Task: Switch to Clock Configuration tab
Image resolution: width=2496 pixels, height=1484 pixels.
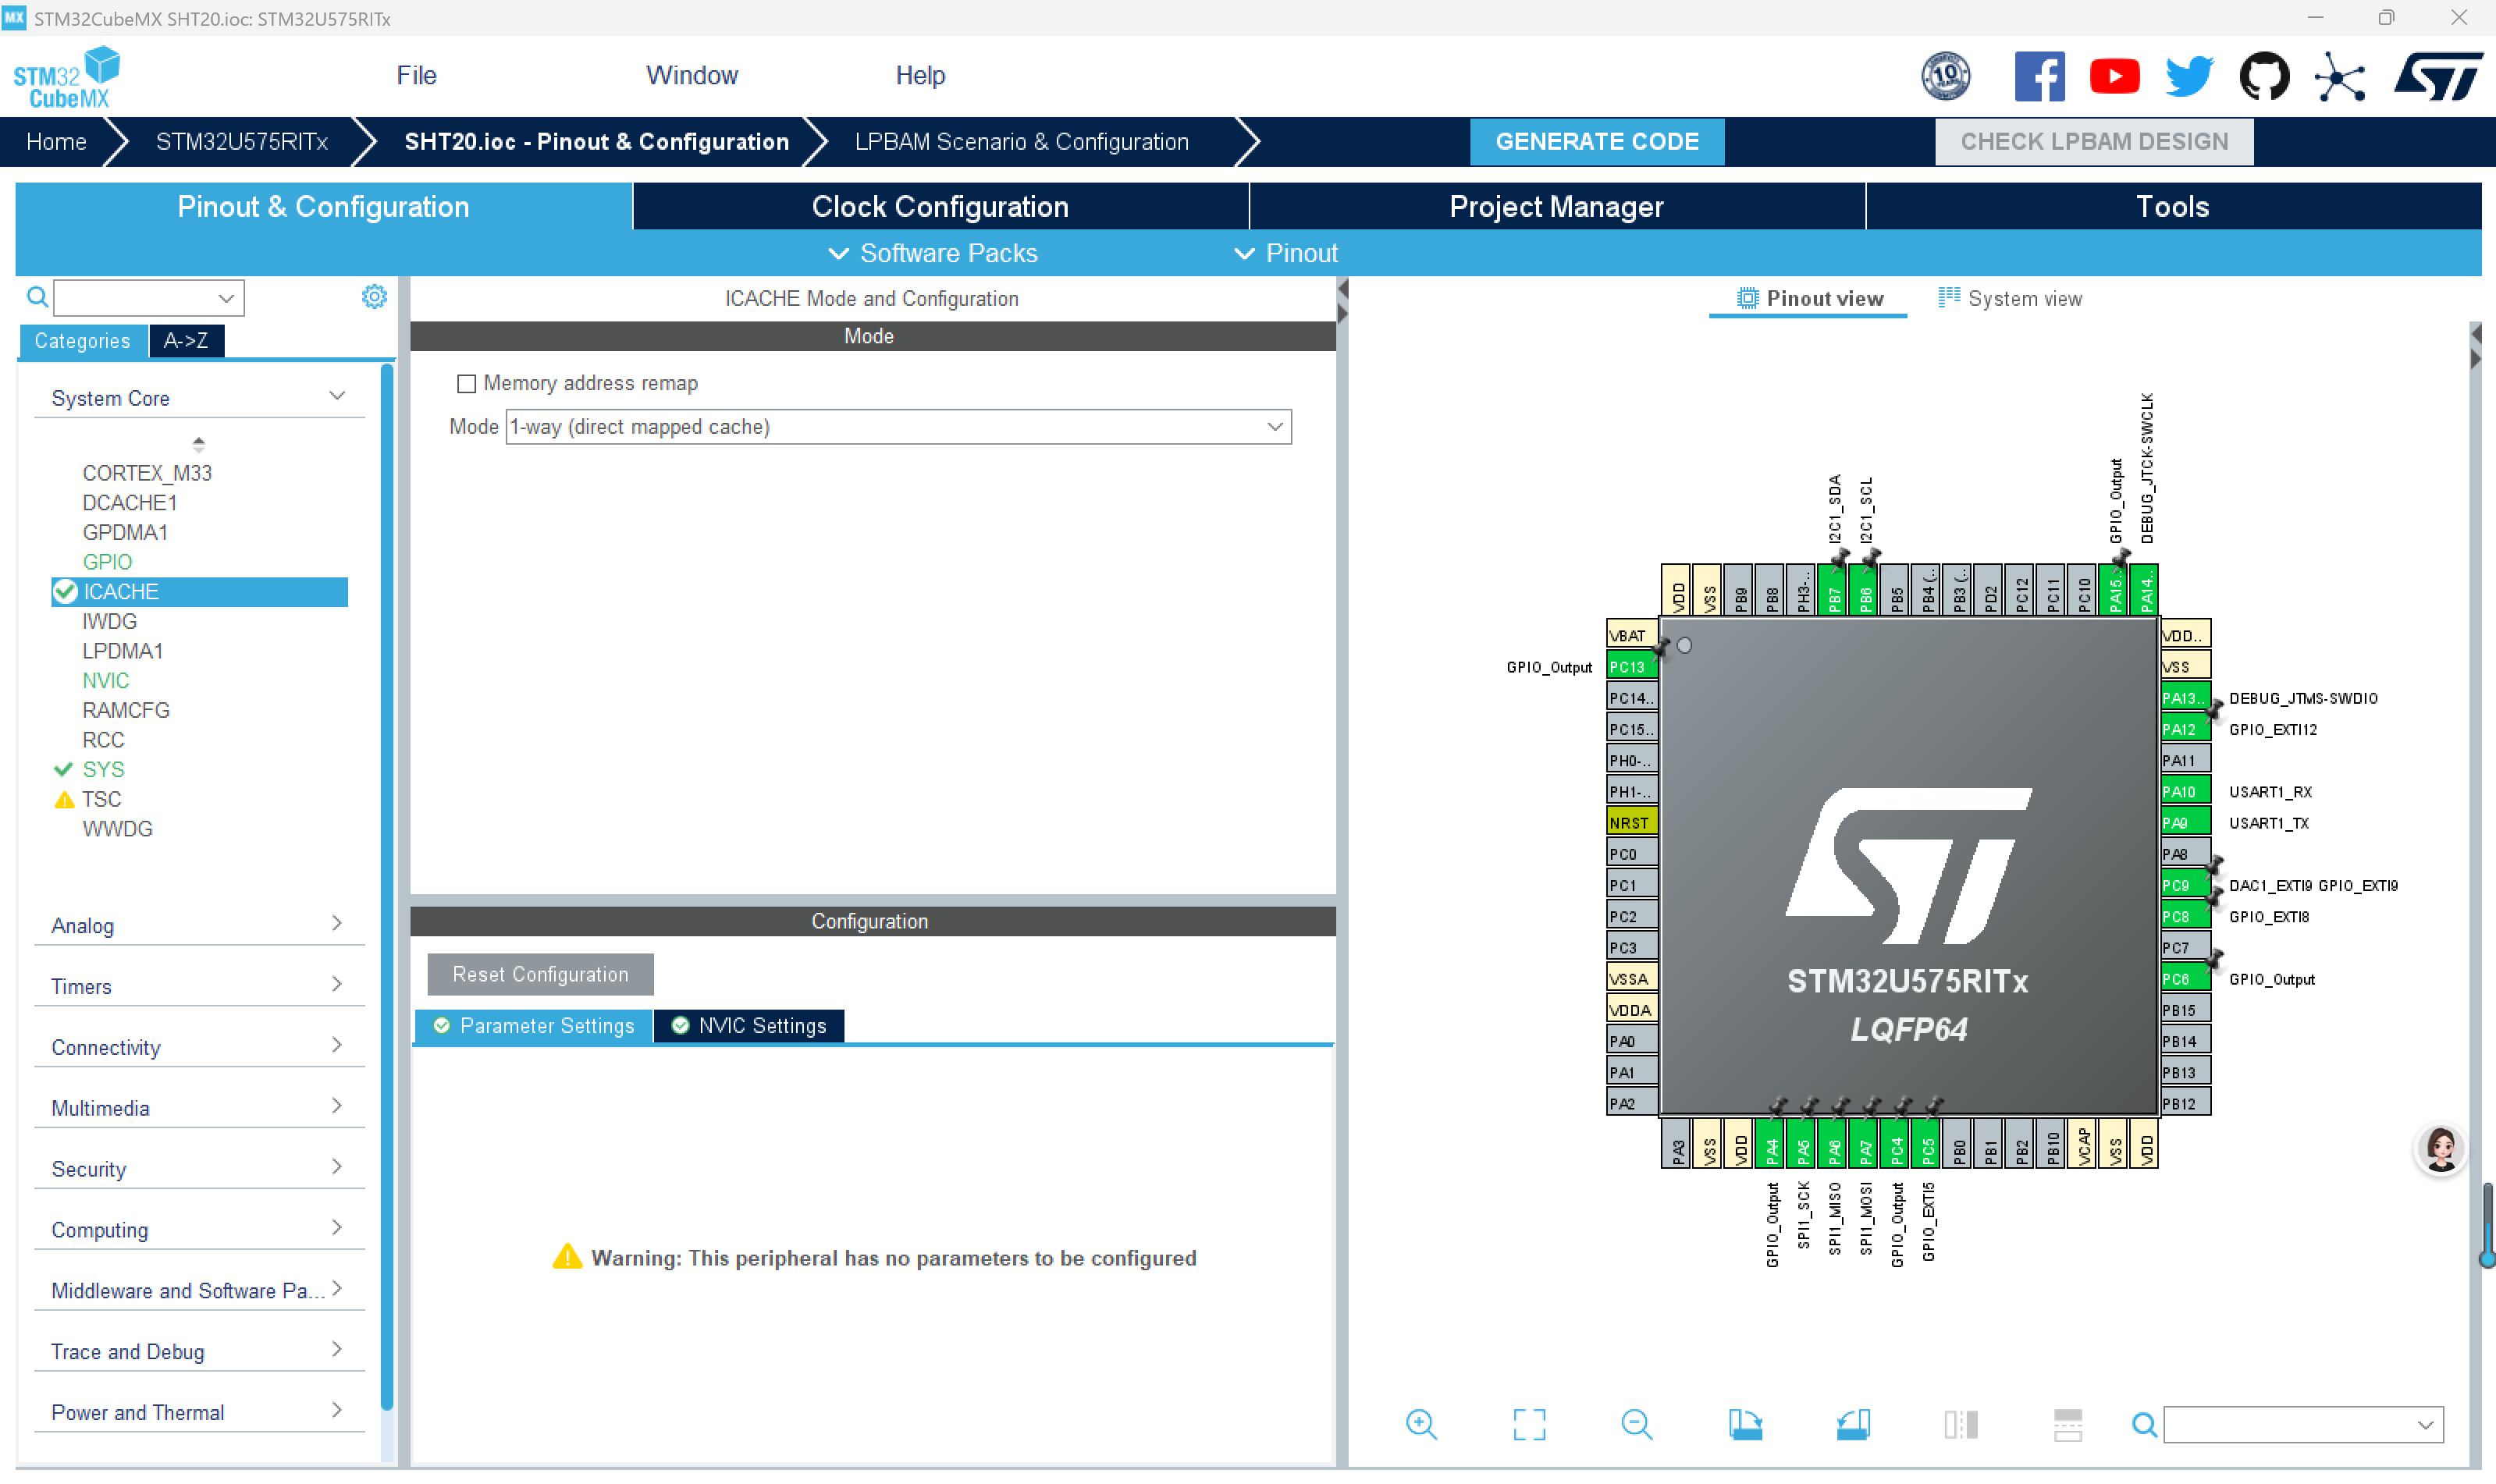Action: (939, 206)
